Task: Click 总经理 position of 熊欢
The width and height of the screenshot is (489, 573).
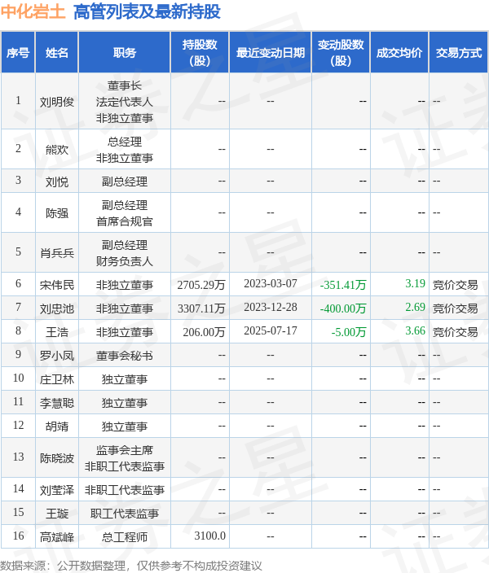Action: 125,142
